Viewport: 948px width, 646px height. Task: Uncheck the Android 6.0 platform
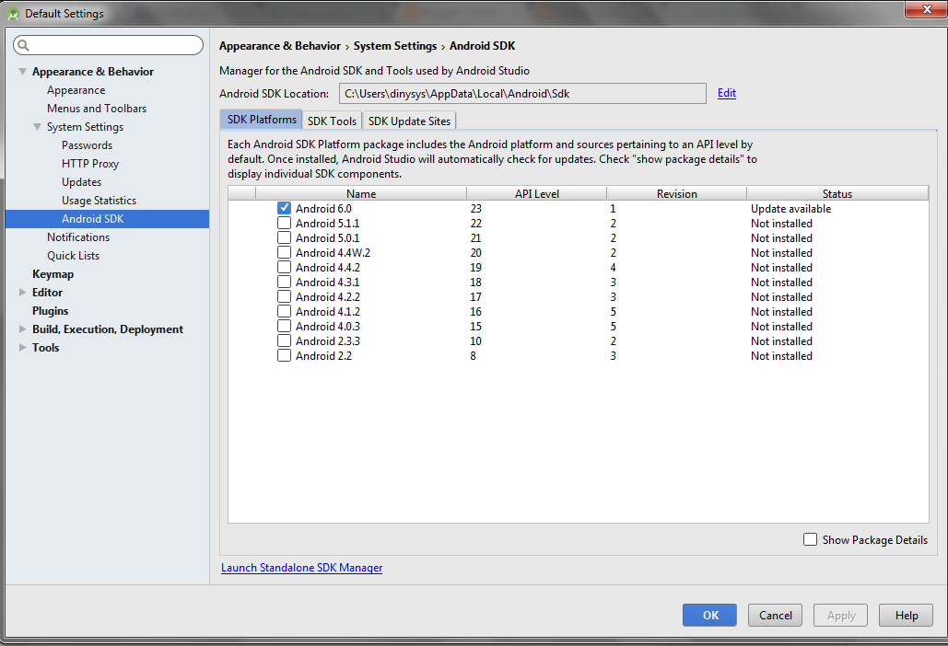(284, 208)
